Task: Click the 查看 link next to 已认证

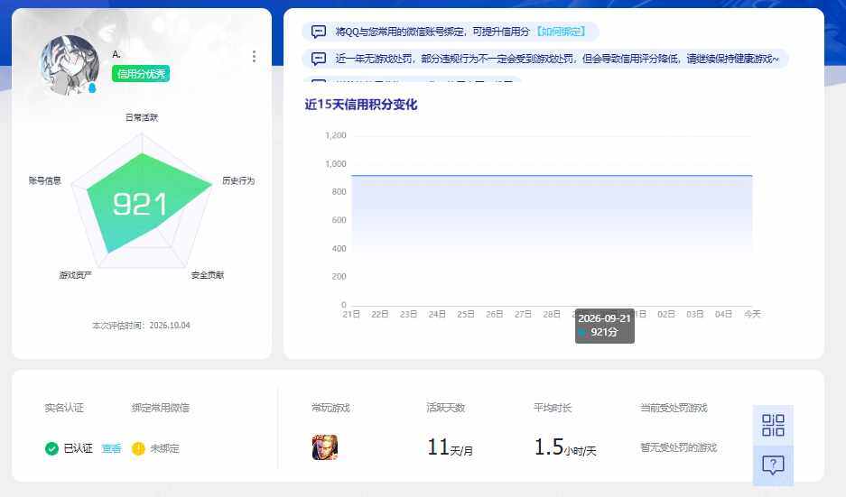Action: [111, 448]
